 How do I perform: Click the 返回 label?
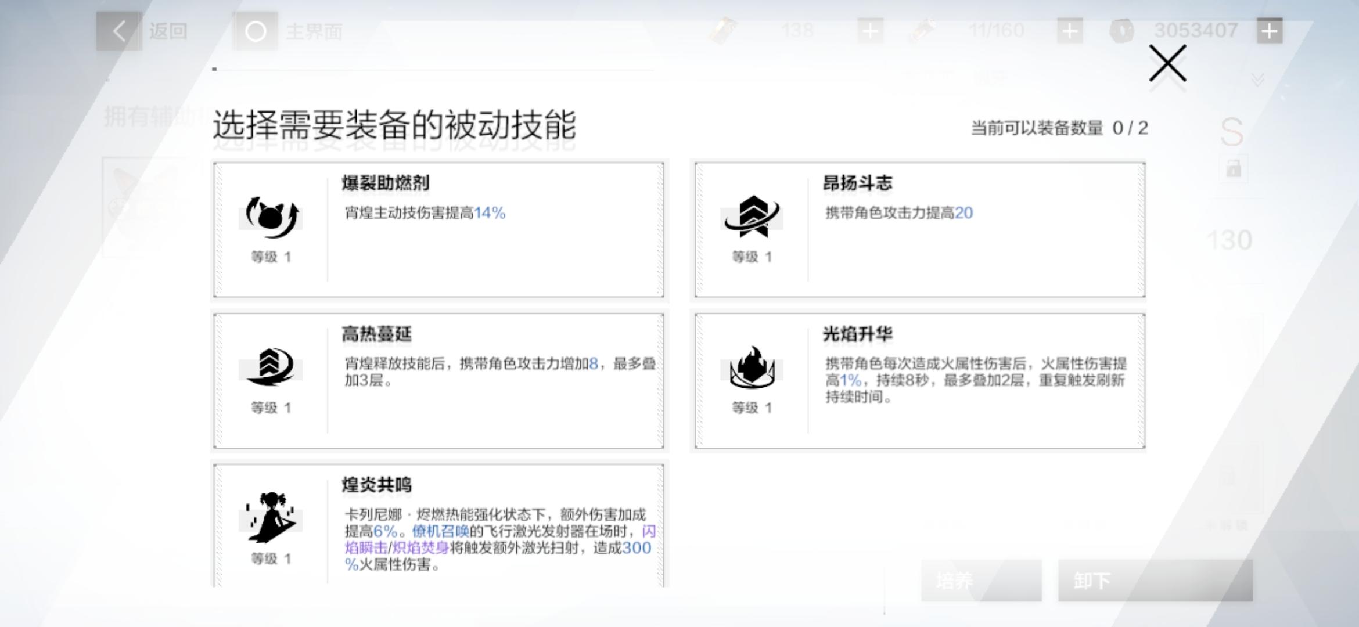pos(168,31)
